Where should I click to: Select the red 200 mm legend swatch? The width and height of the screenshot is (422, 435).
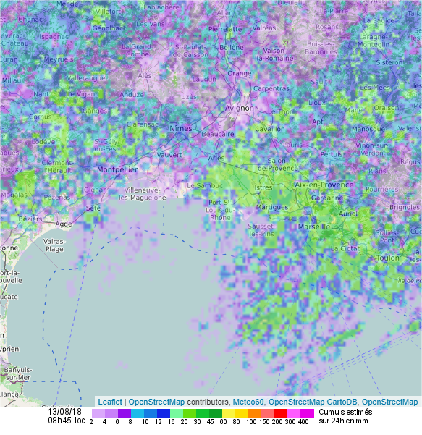click(x=281, y=413)
